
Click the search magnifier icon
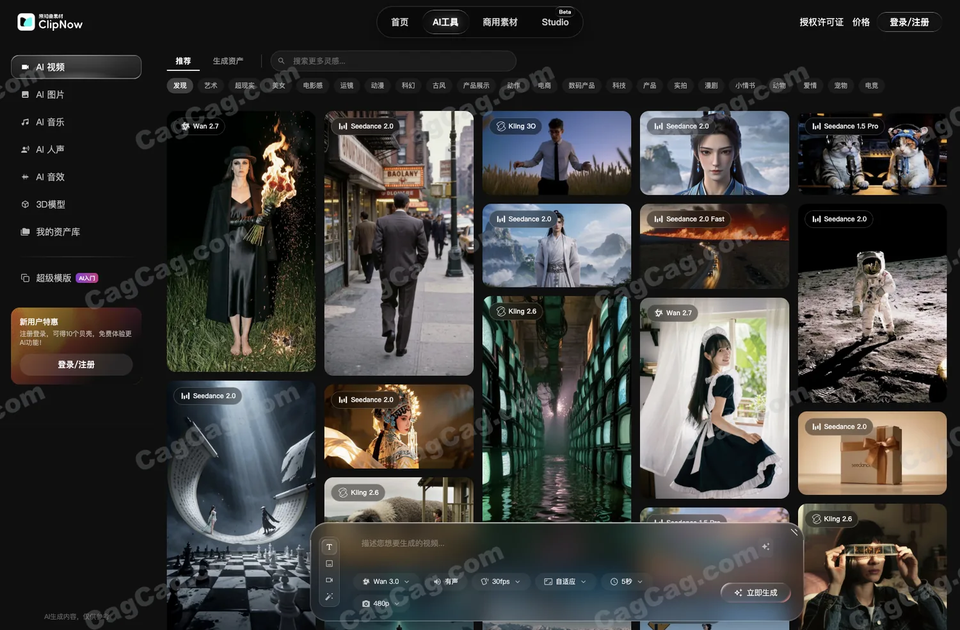tap(281, 61)
